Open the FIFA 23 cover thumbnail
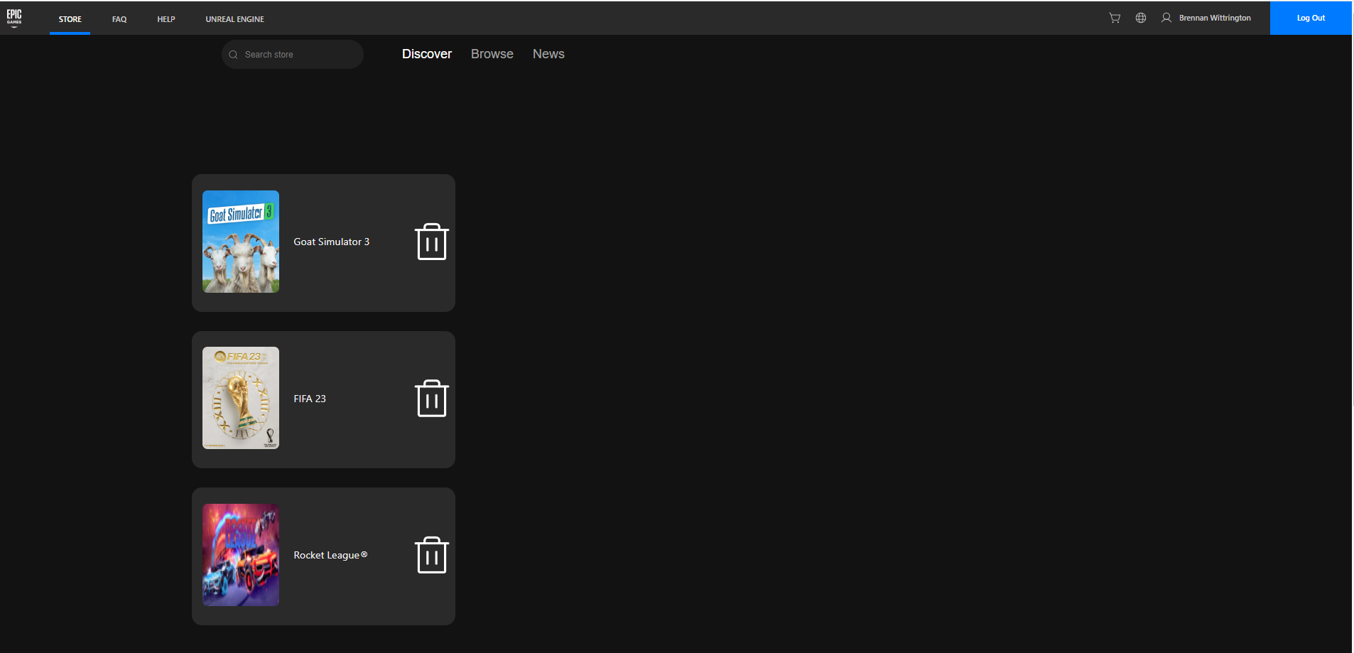The height and width of the screenshot is (653, 1354). (x=241, y=398)
